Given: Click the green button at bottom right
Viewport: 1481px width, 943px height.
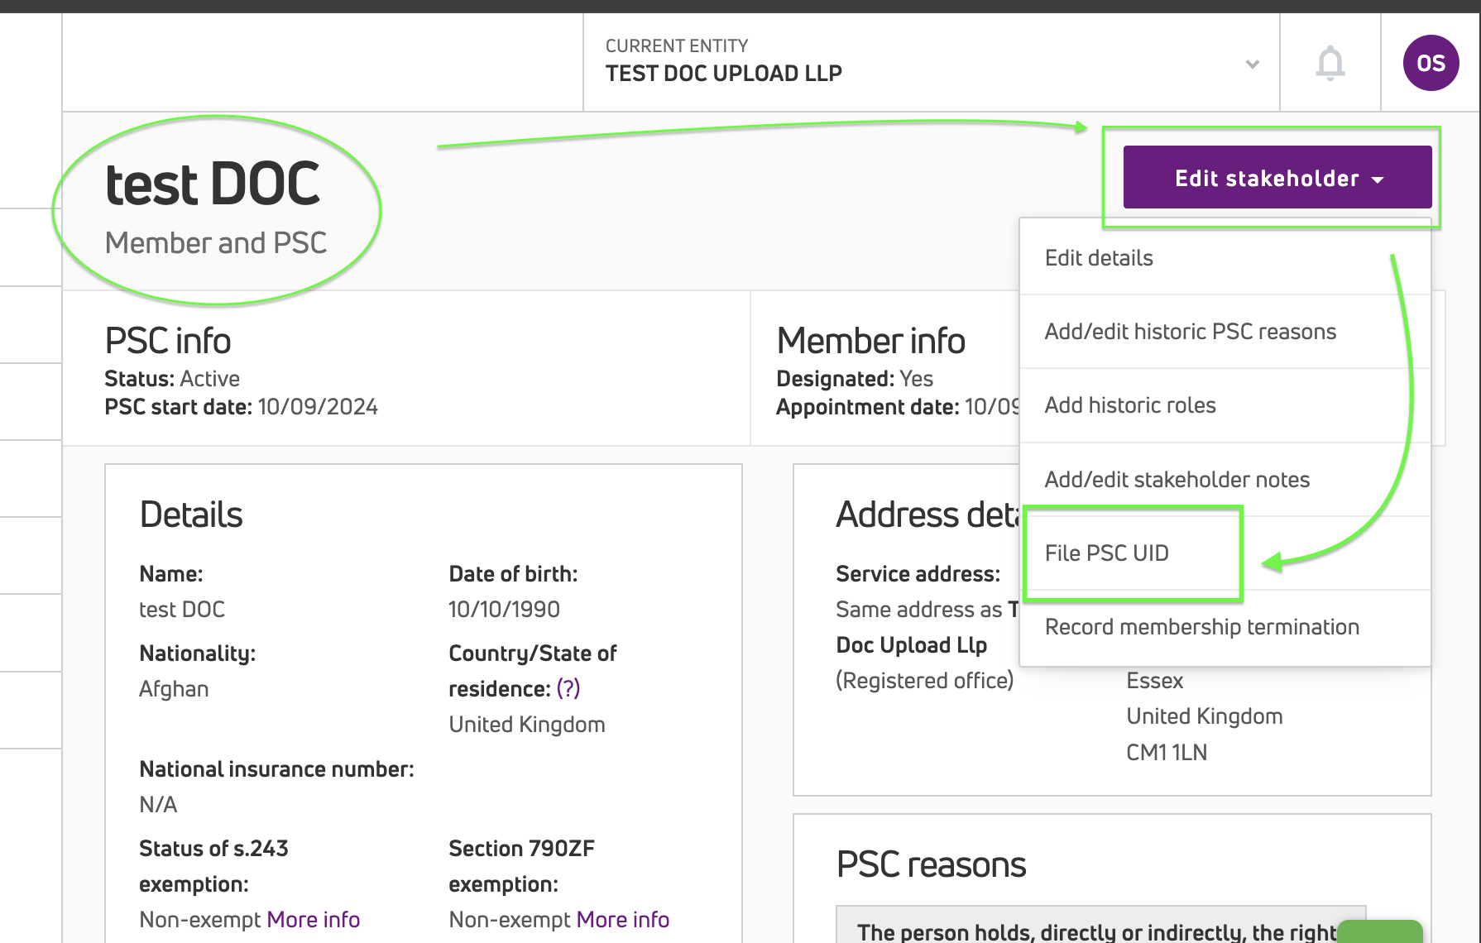Looking at the screenshot, I should [1379, 931].
